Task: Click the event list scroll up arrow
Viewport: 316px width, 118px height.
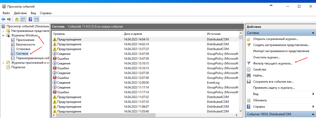Action: tap(241, 33)
